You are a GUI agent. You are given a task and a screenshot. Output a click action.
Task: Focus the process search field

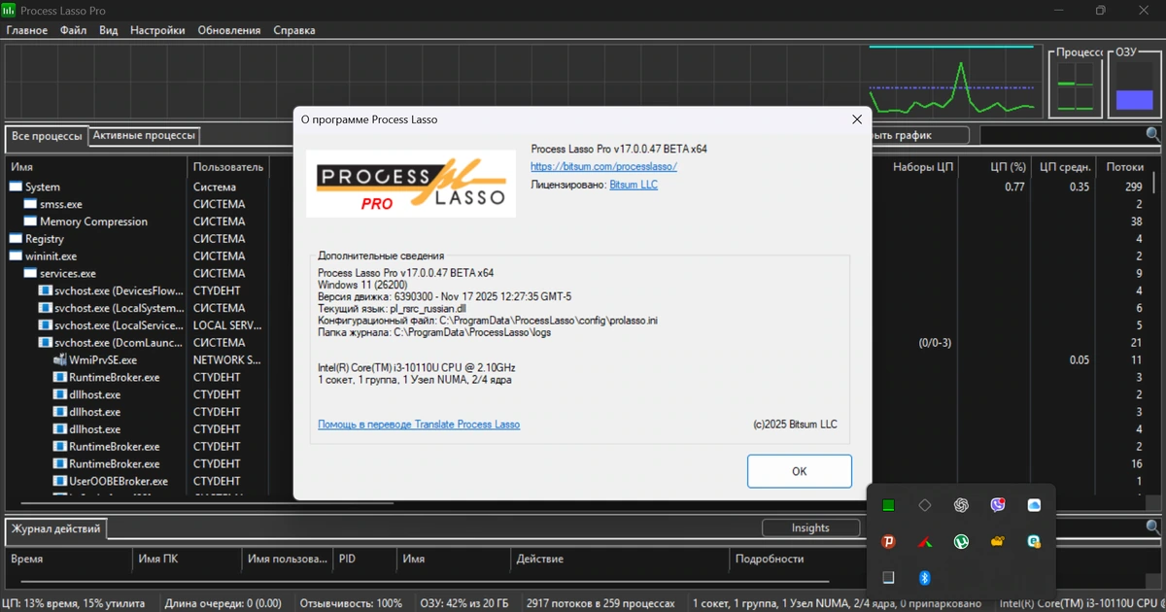pyautogui.click(x=1062, y=135)
